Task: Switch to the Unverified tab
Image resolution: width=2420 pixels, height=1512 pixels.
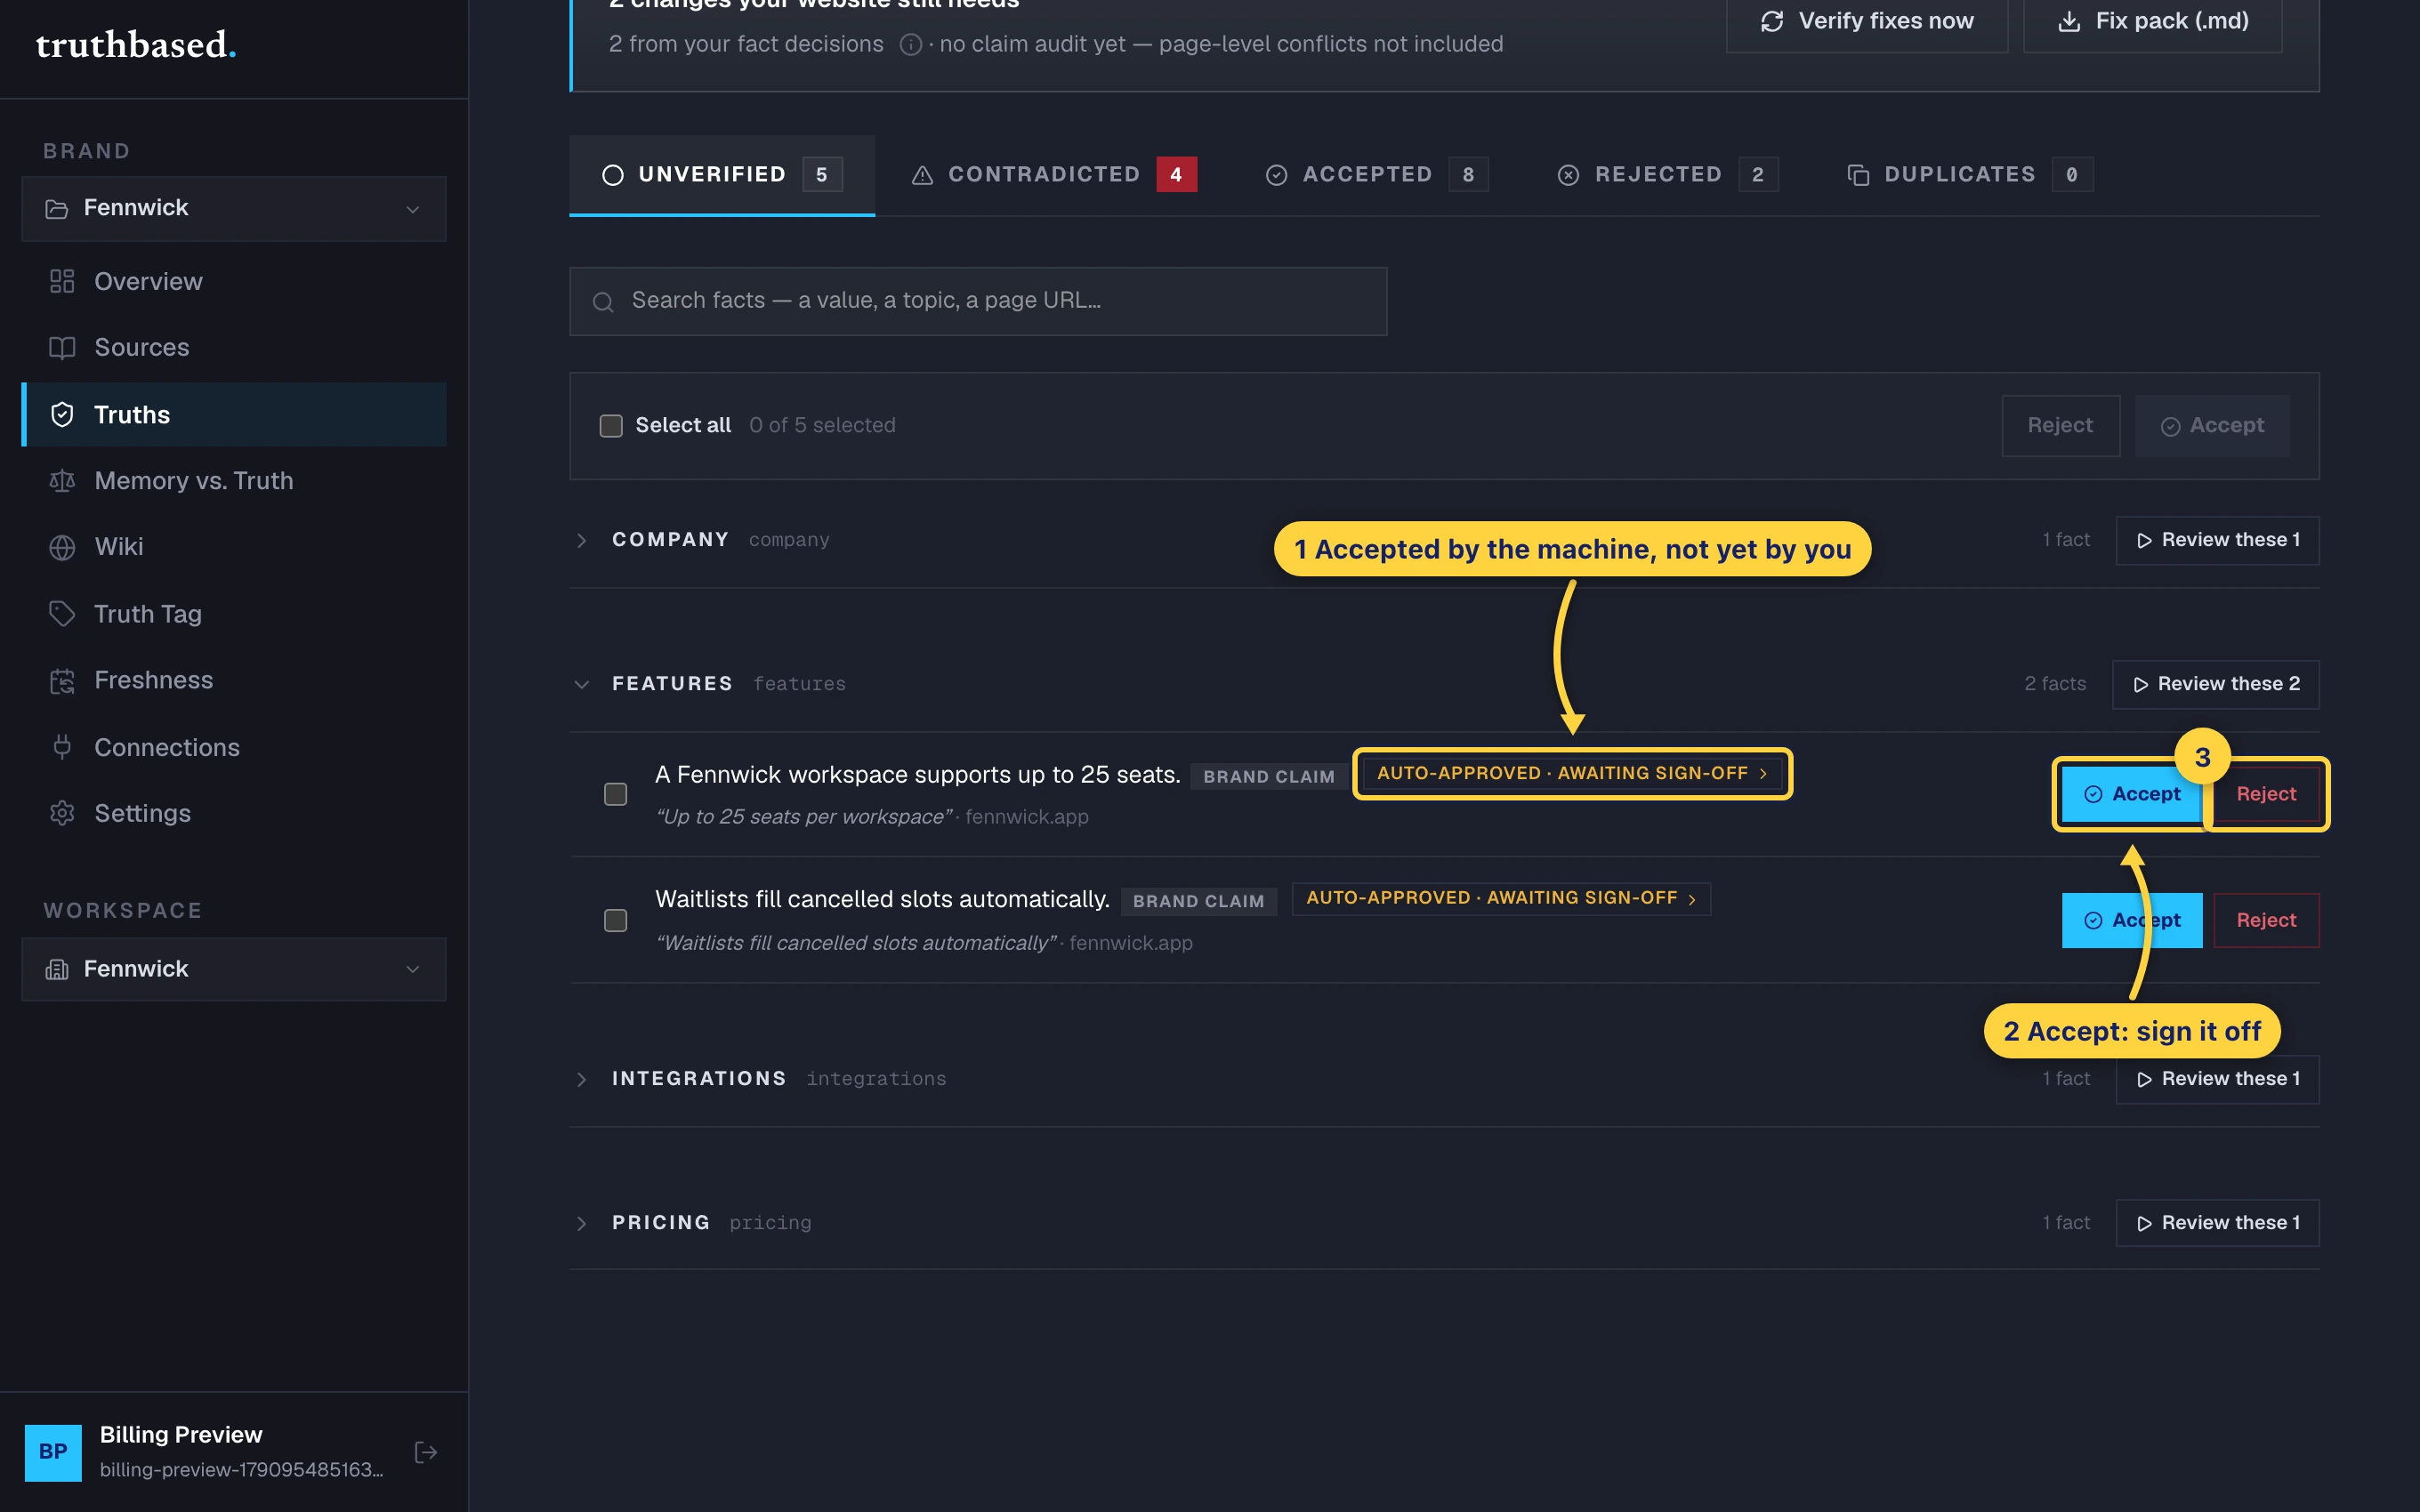Action: pos(722,175)
